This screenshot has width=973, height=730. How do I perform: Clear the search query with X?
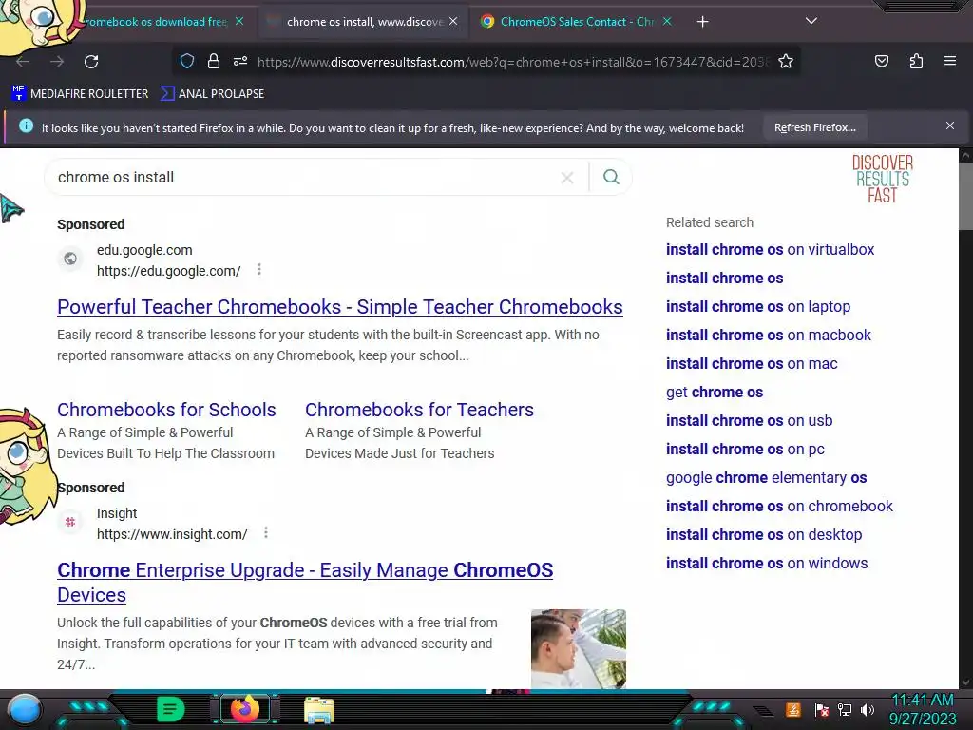pyautogui.click(x=566, y=178)
